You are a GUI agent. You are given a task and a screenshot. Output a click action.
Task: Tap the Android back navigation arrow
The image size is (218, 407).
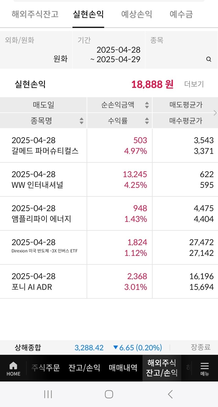tap(170, 394)
